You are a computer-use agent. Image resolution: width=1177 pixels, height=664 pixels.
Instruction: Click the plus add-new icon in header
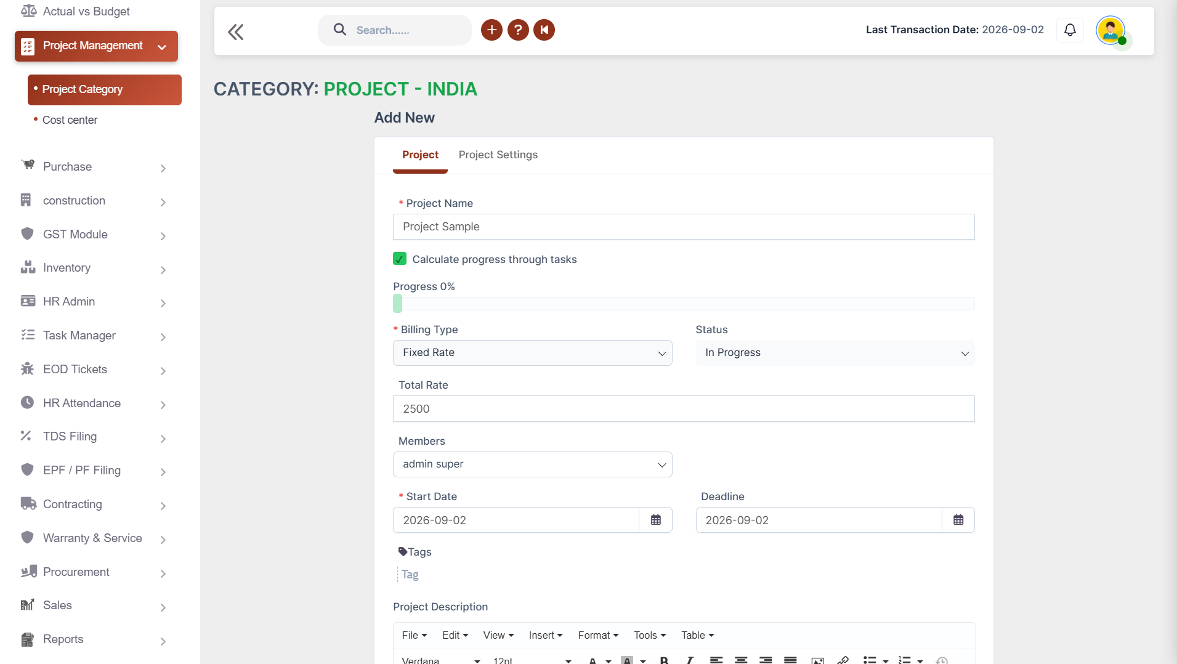coord(491,30)
